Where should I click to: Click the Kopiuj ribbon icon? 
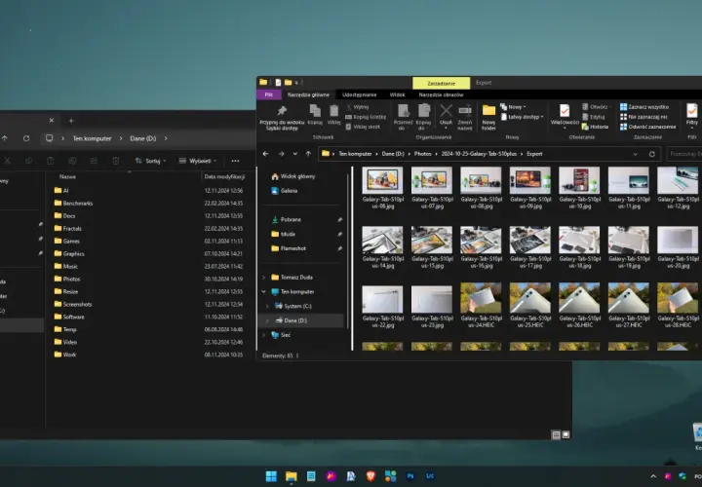pyautogui.click(x=315, y=111)
